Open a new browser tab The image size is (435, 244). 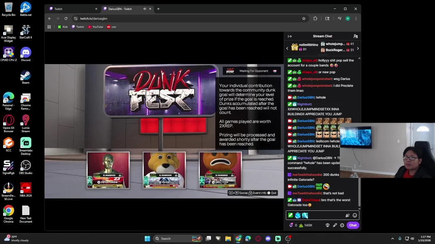click(x=158, y=9)
